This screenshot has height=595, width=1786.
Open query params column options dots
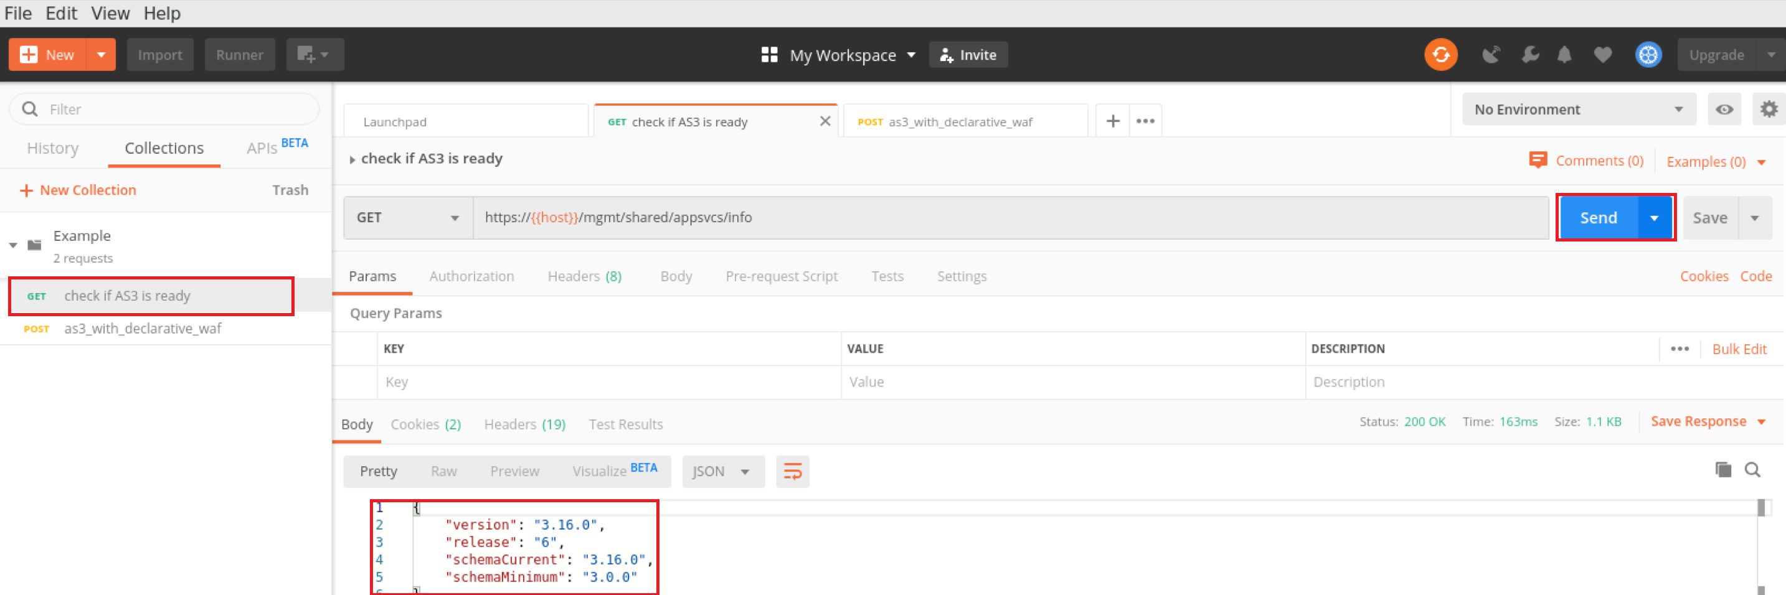(x=1680, y=349)
